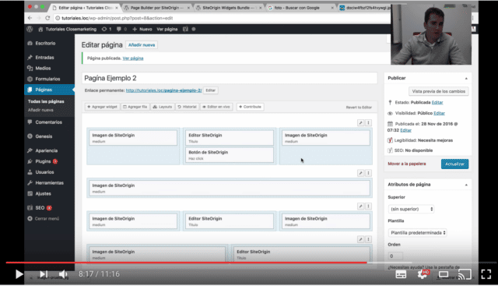498x286 pixels.
Task: Select the Botón de SiteOrigin widget
Action: [230, 155]
